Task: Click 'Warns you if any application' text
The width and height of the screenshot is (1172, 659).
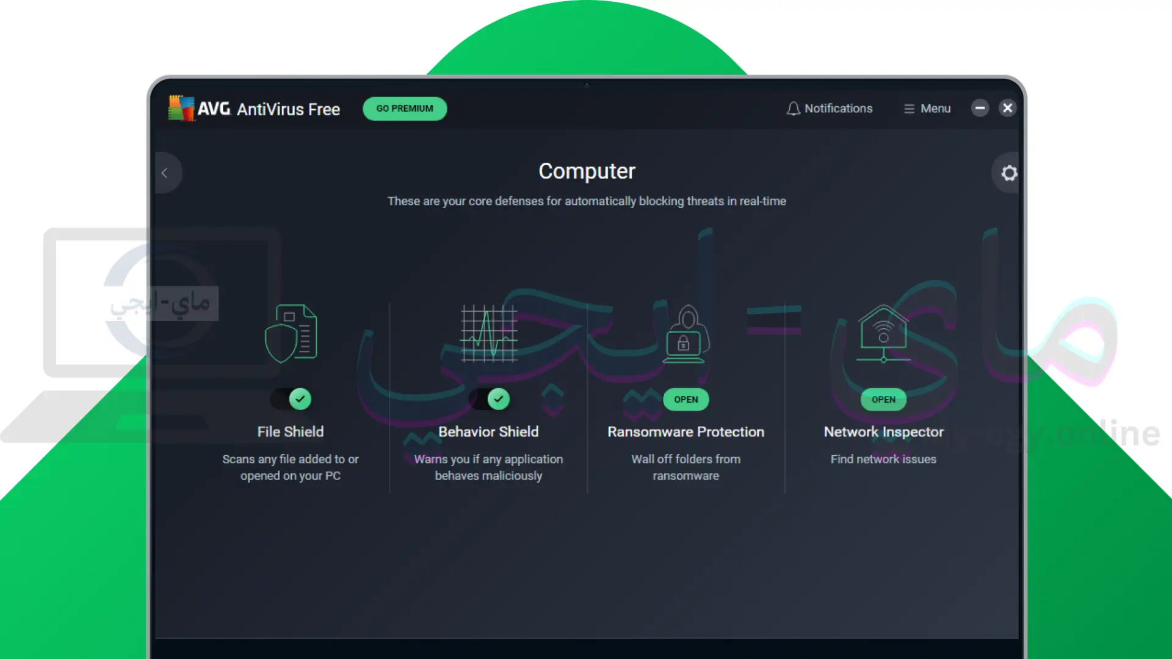Action: click(x=488, y=467)
